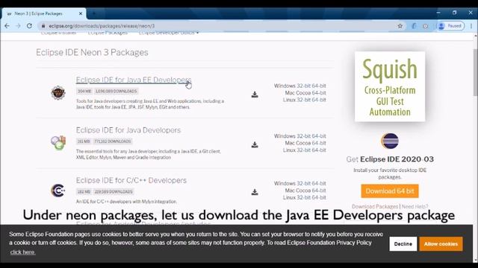Click the first browser extension icon

click(414, 26)
